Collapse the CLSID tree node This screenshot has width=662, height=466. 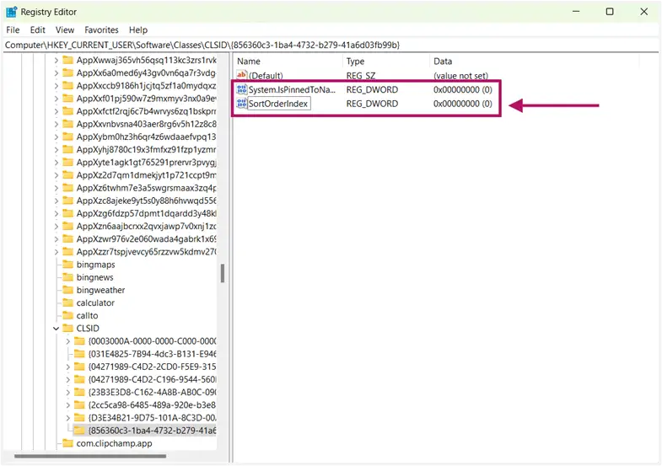click(x=57, y=328)
